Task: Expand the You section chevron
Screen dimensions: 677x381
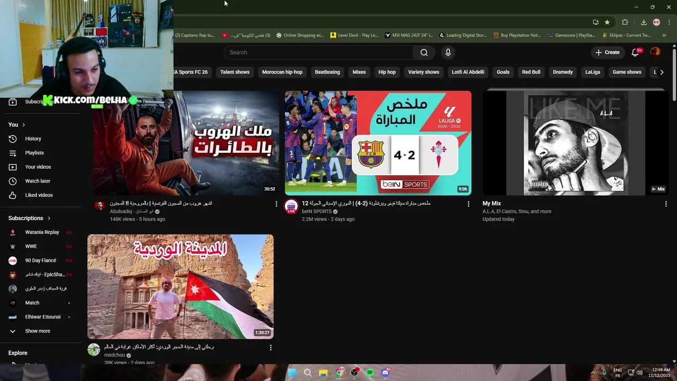Action: click(x=23, y=125)
